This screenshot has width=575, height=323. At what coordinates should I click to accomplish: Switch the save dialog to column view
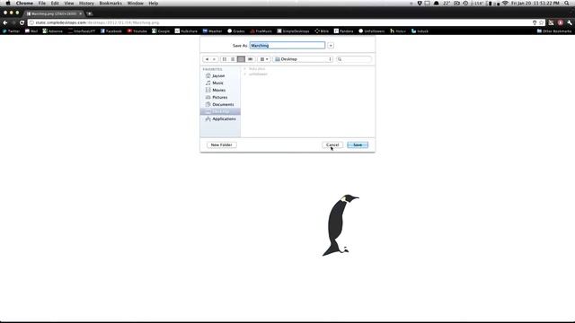point(241,59)
